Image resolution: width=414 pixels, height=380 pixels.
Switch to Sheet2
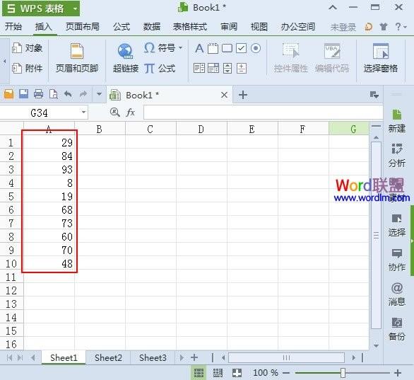[108, 358]
